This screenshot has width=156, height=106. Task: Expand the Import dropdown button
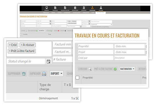coord(56,73)
